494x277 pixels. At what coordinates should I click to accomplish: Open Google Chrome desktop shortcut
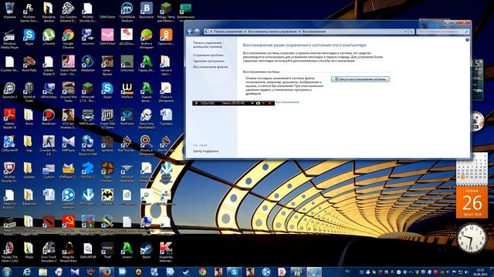pyautogui.click(x=68, y=39)
